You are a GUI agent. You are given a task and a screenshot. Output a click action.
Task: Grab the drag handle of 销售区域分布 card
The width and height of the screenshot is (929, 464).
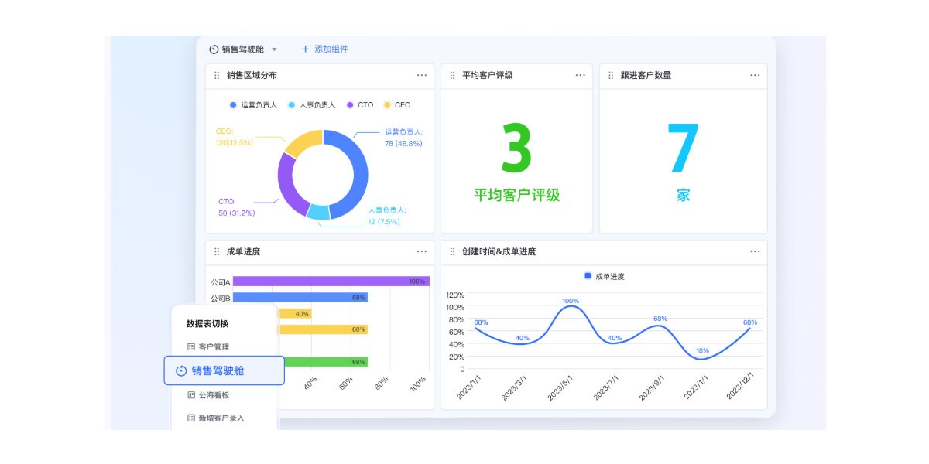point(217,76)
